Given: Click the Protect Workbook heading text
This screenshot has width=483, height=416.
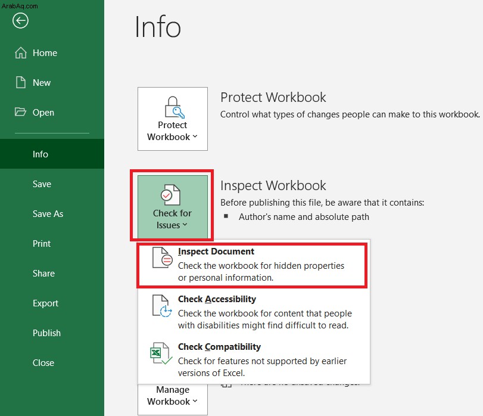Looking at the screenshot, I should pos(273,97).
